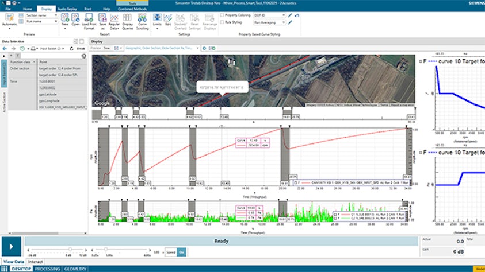Open the Interact tab at bottom
Image resolution: width=485 pixels, height=272 pixels.
click(35, 262)
